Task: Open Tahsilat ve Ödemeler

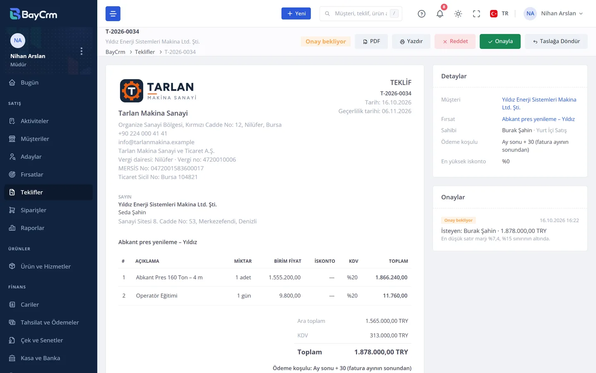Action: pos(48,322)
